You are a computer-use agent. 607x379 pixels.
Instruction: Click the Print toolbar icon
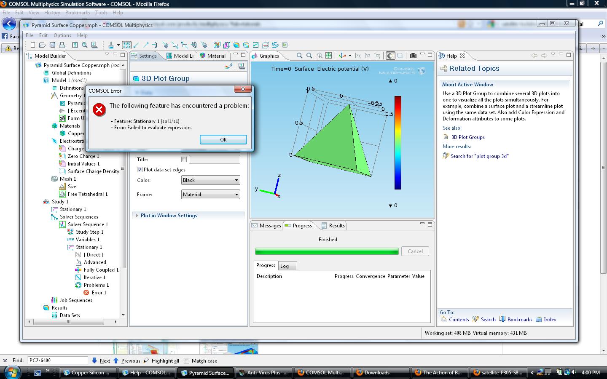pos(62,45)
